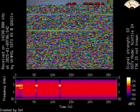Click the lower gray band in the SSTV image
This screenshot has width=140, height=112.
(x=70, y=31)
